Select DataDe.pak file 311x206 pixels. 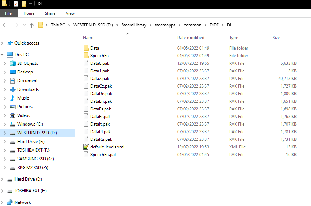click(x=101, y=93)
